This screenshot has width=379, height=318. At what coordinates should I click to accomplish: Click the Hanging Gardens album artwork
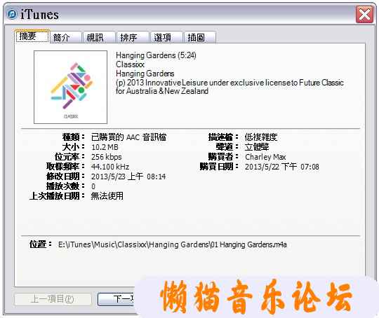pyautogui.click(x=70, y=87)
